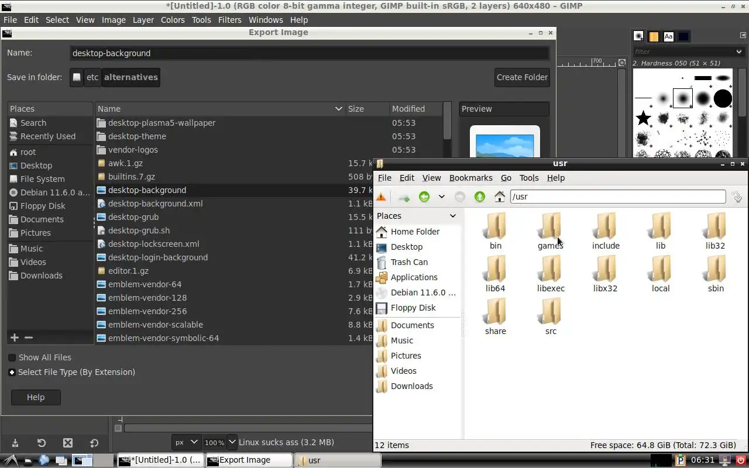Viewport: 749px width, 468px height.
Task: Remove bookmark with minus icon in Places
Action: (29, 338)
